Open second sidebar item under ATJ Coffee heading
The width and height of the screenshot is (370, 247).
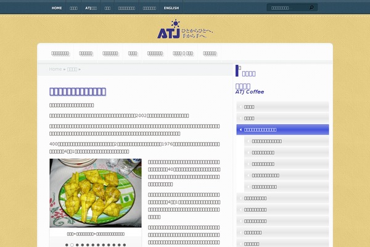[282, 118]
